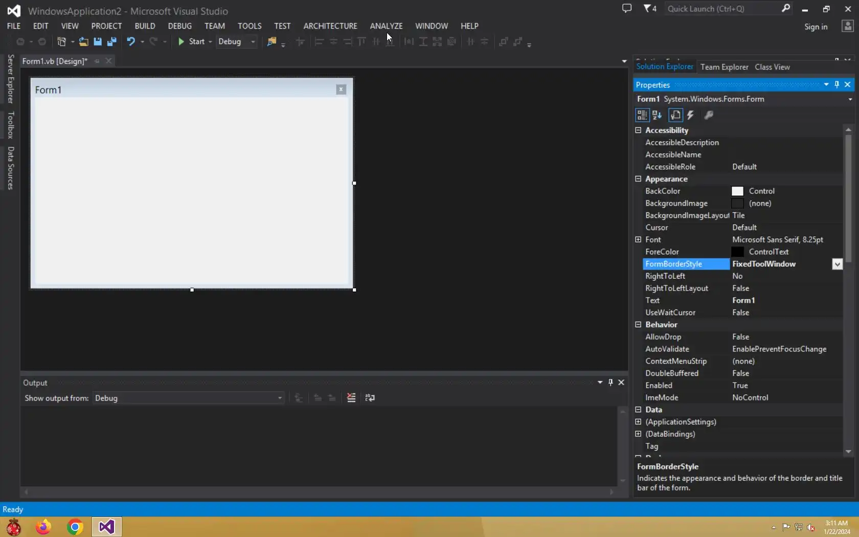This screenshot has width=859, height=537.
Task: Click the Sign in link
Action: point(816,27)
